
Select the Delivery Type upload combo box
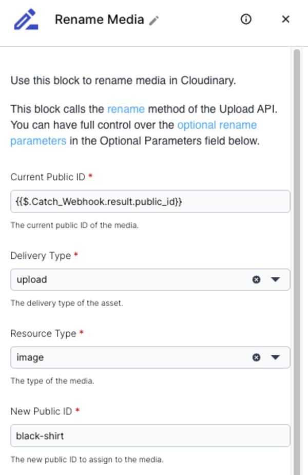pos(150,279)
